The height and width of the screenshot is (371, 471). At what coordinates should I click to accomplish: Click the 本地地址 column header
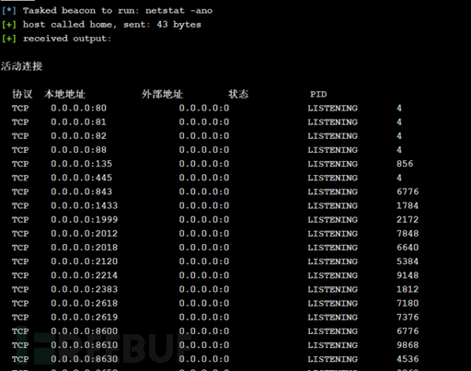[64, 94]
